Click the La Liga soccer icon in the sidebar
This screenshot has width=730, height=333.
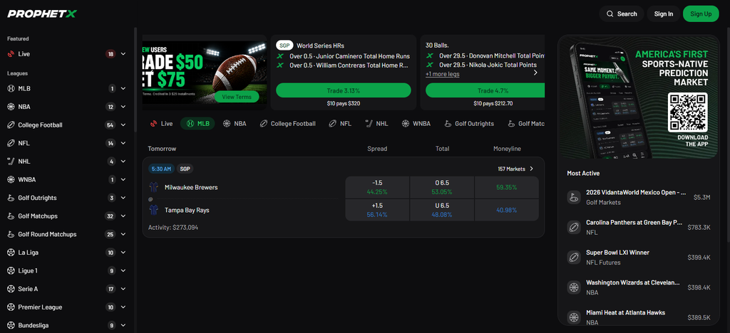(11, 253)
